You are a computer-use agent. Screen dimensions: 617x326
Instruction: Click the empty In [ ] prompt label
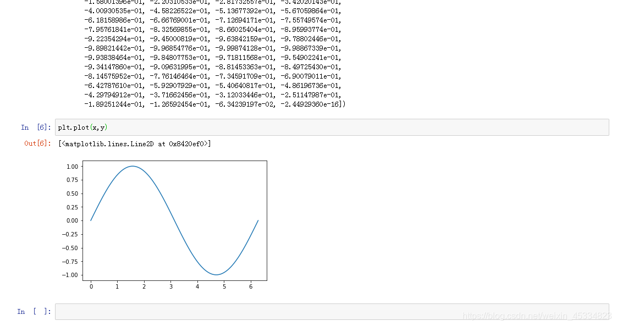[x=34, y=312]
